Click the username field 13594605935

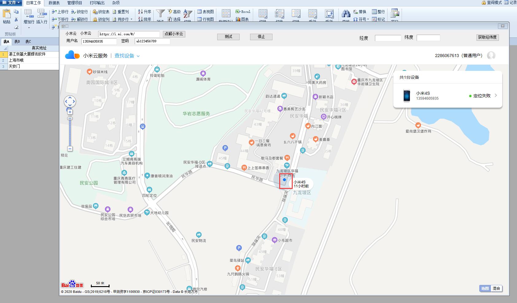pyautogui.click(x=99, y=41)
